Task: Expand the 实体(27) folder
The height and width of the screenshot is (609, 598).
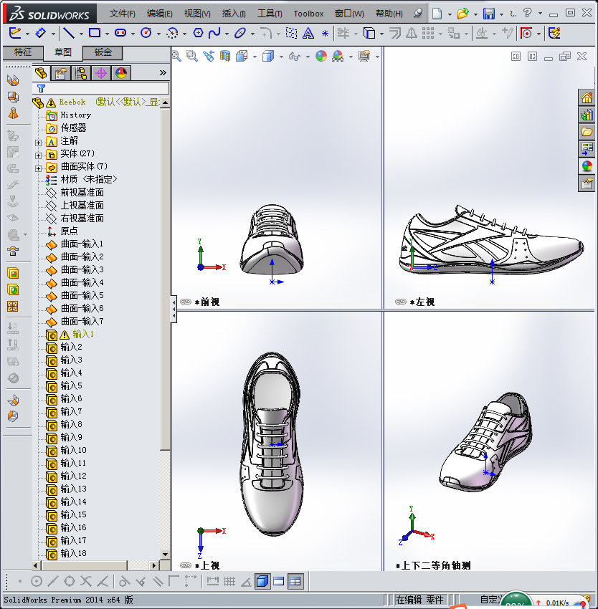Action: pos(38,155)
